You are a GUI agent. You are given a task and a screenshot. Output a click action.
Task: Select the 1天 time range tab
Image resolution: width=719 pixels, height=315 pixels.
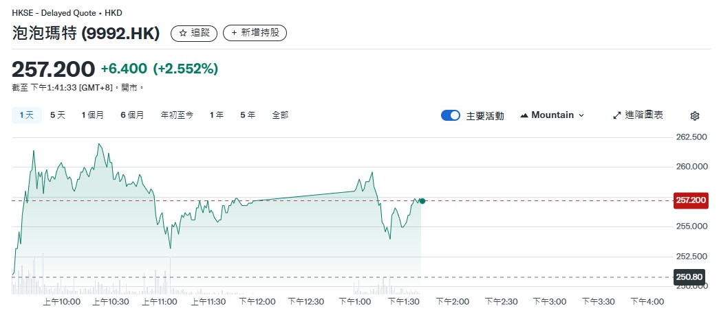tap(27, 115)
